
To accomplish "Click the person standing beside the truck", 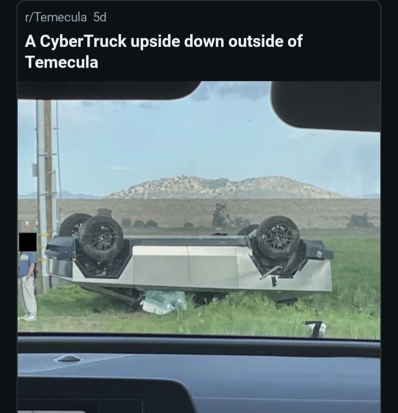I will point(28,286).
